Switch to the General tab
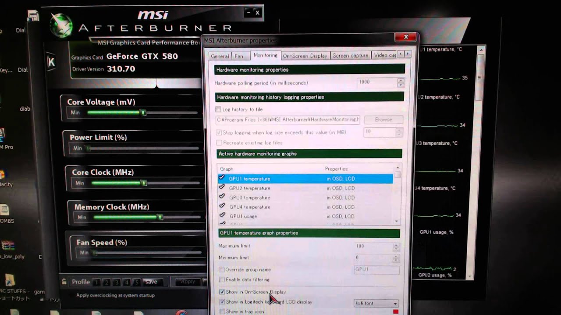The width and height of the screenshot is (561, 315). click(220, 56)
